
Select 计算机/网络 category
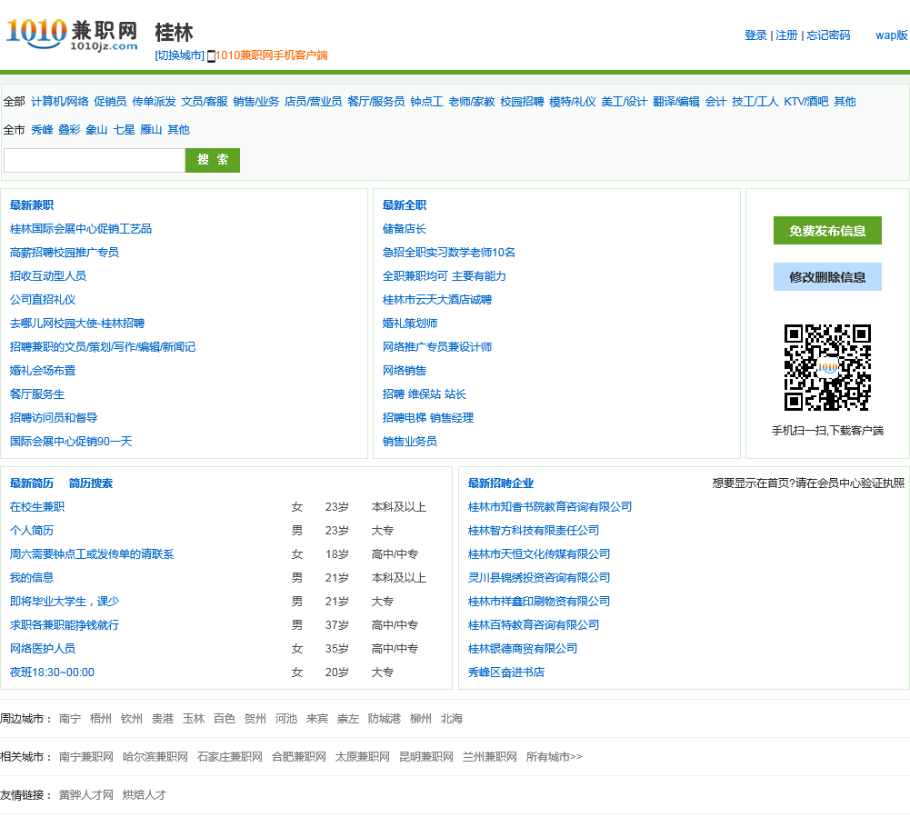pos(60,102)
